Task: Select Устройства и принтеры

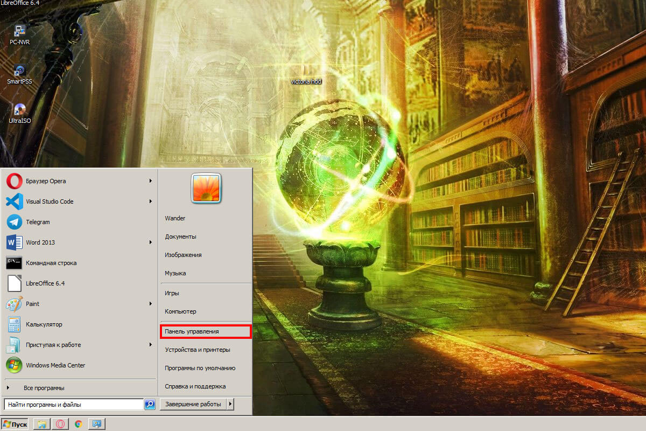Action: click(x=198, y=350)
